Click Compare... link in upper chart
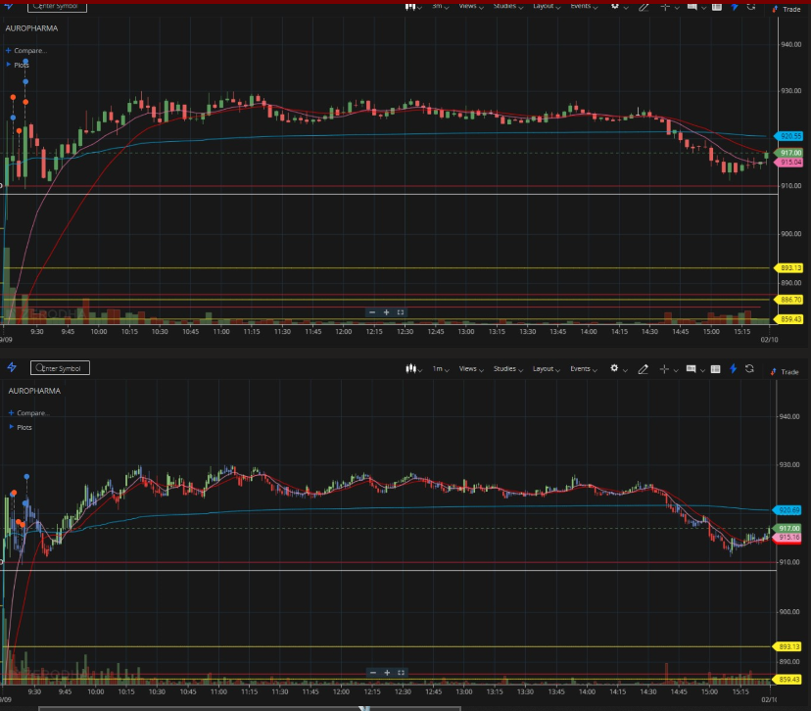Viewport: 811px width, 711px height. (x=30, y=51)
